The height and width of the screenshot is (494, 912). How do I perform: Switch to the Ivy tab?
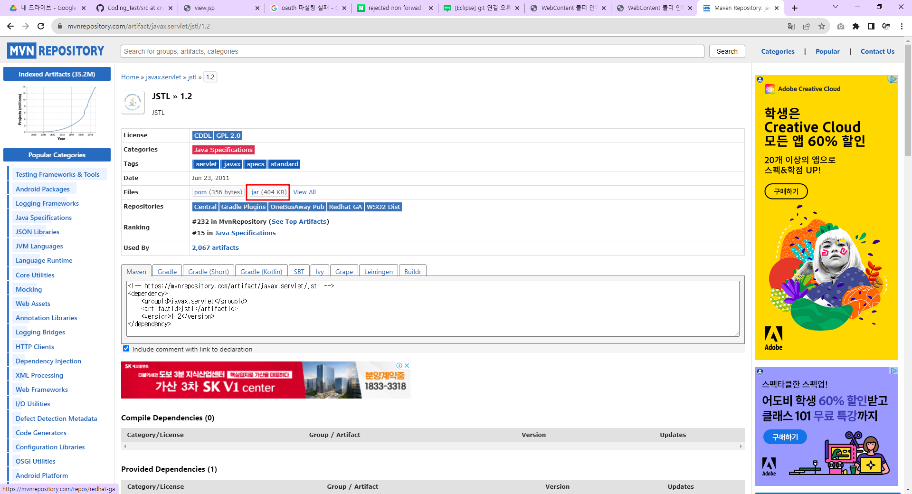pyautogui.click(x=320, y=271)
